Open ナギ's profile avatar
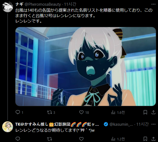The width and height of the screenshot is (158, 142). pyautogui.click(x=8, y=7)
